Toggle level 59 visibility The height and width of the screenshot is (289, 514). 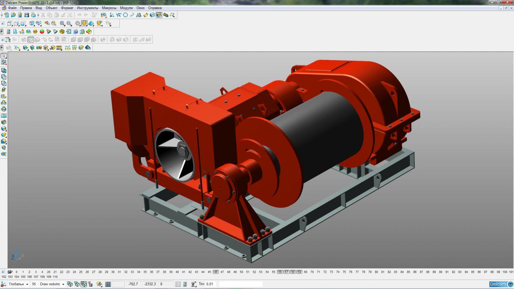click(x=299, y=272)
